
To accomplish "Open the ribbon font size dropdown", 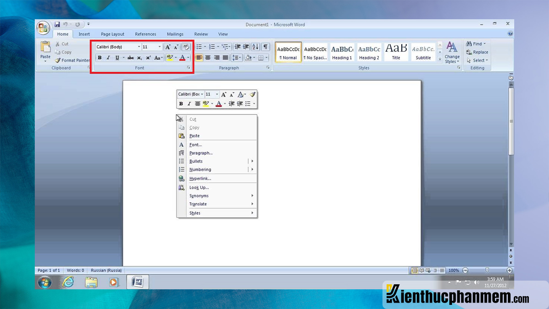I will click(160, 47).
